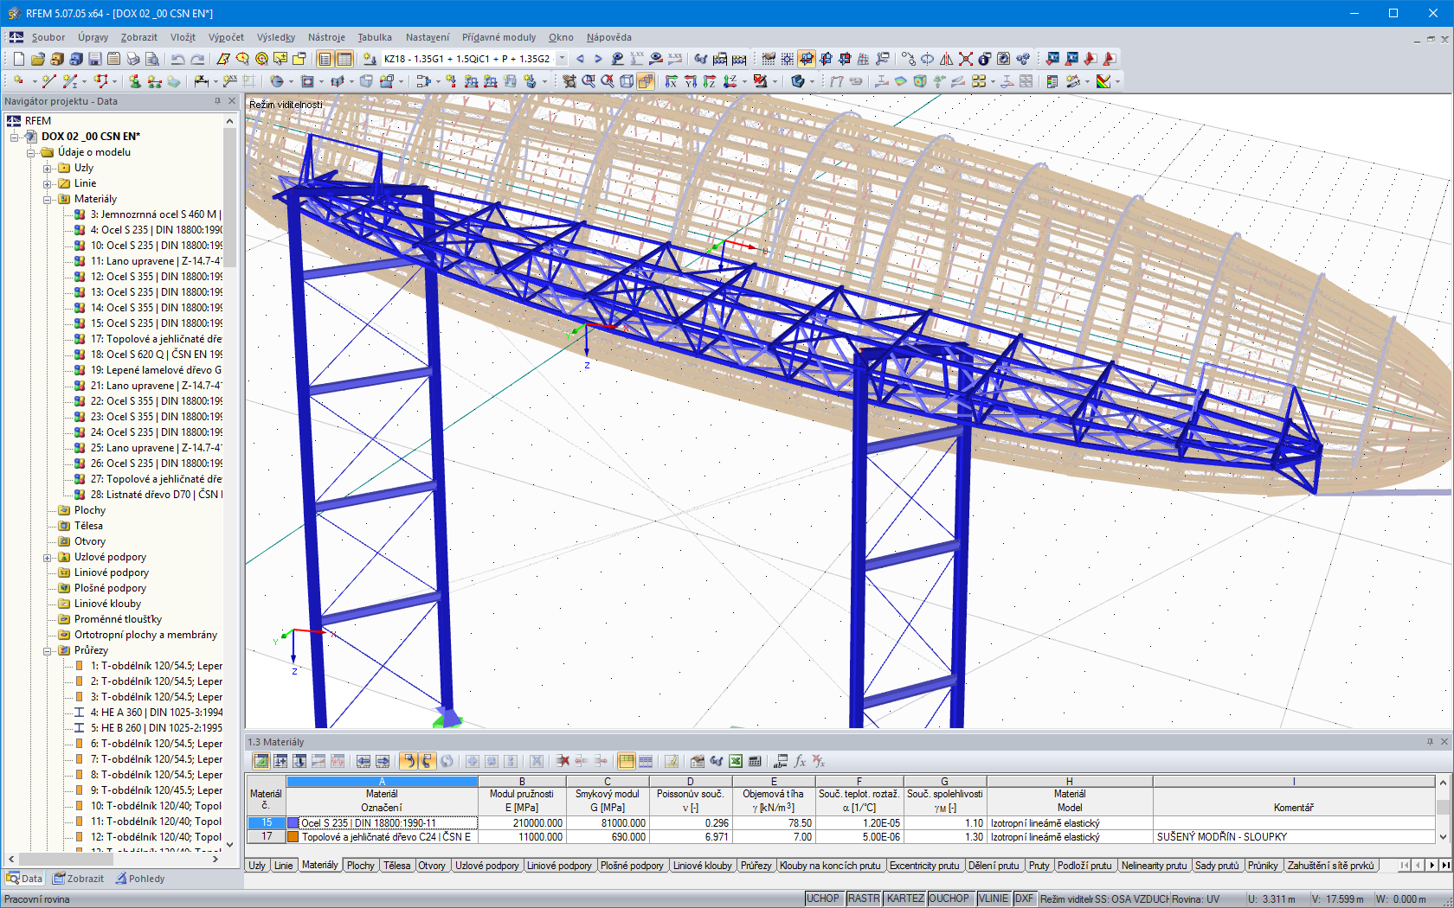Switch to the Průřezy table tab

pyautogui.click(x=755, y=865)
